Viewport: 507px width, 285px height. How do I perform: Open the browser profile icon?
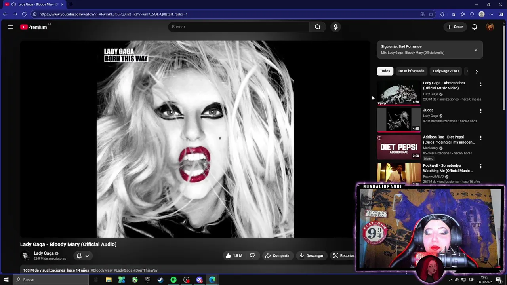click(x=482, y=14)
